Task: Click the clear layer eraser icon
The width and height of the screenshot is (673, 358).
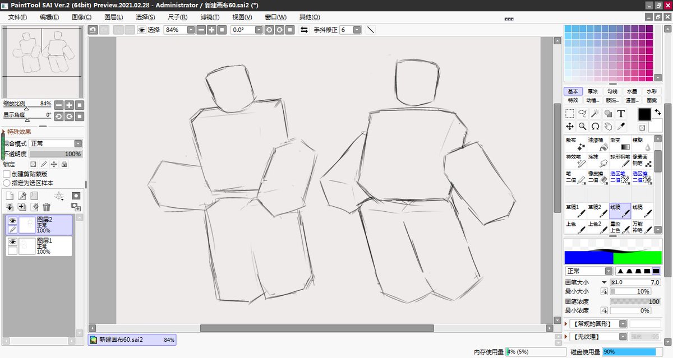Action: tap(34, 207)
